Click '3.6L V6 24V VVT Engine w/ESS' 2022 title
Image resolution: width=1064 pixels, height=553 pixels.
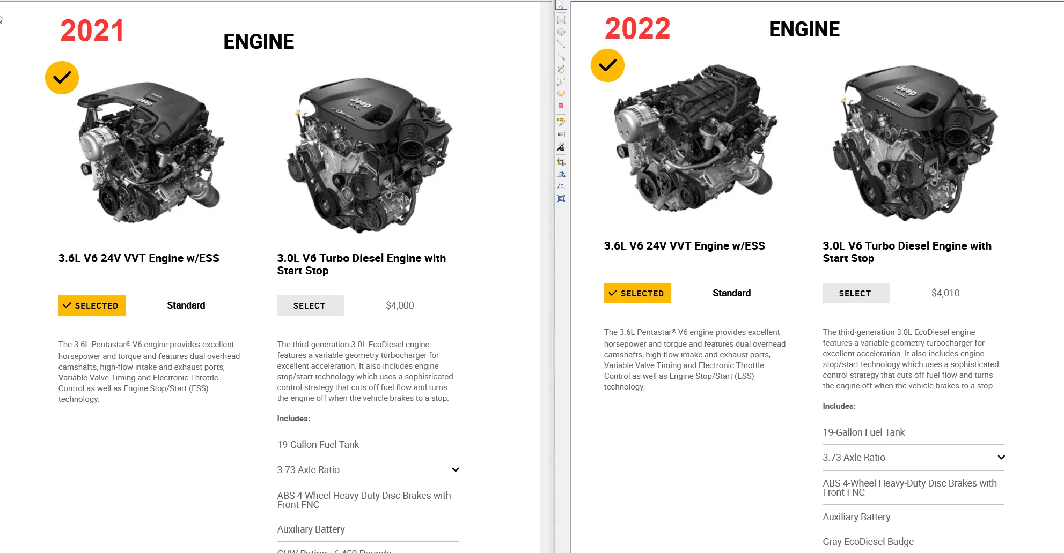[685, 246]
